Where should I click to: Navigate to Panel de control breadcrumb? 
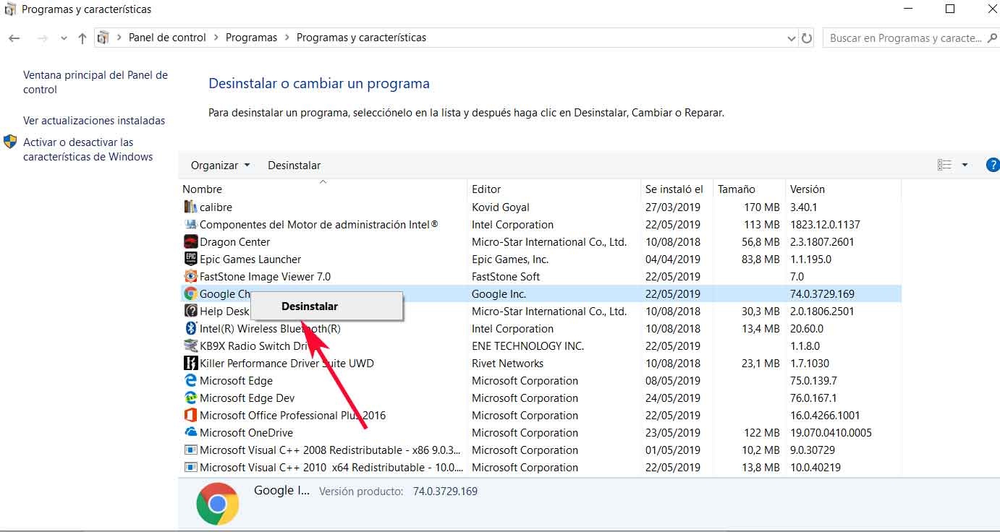(167, 38)
